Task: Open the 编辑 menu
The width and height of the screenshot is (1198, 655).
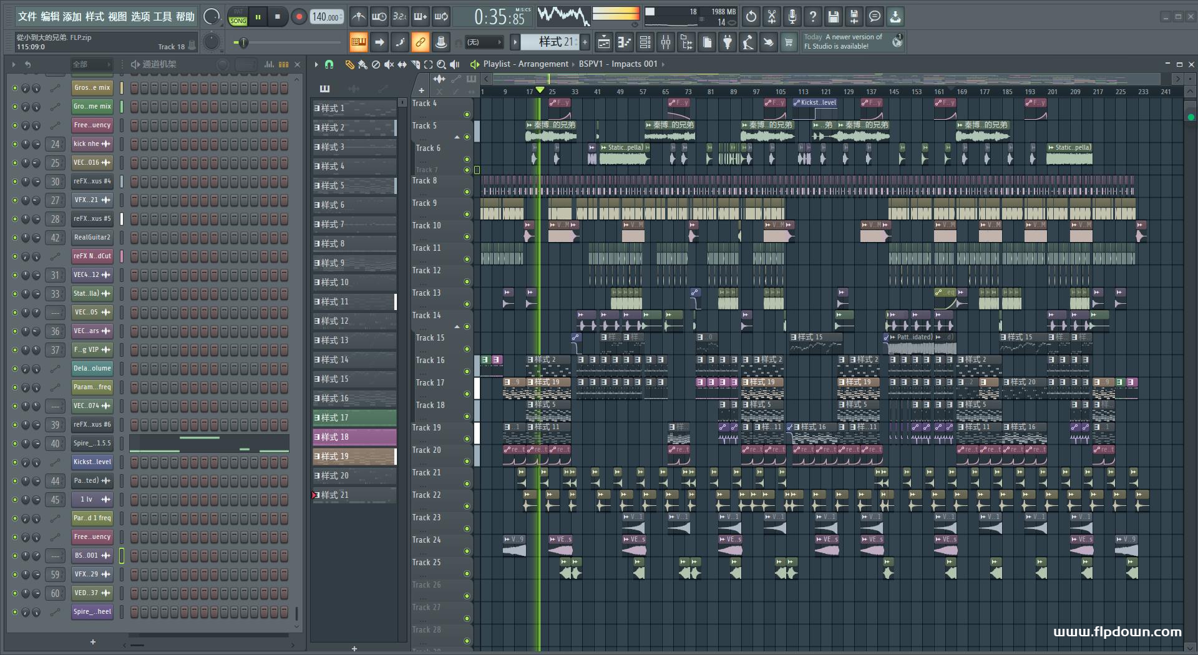Action: coord(50,17)
